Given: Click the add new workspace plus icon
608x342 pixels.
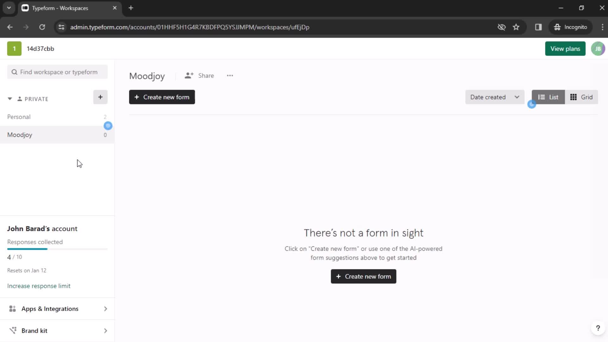Looking at the screenshot, I should coord(100,97).
